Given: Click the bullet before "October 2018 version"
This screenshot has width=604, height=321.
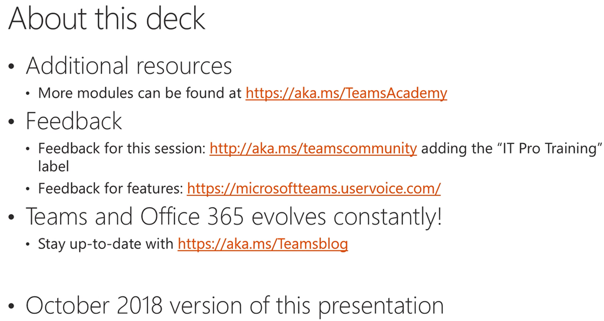Looking at the screenshot, I should pyautogui.click(x=12, y=306).
